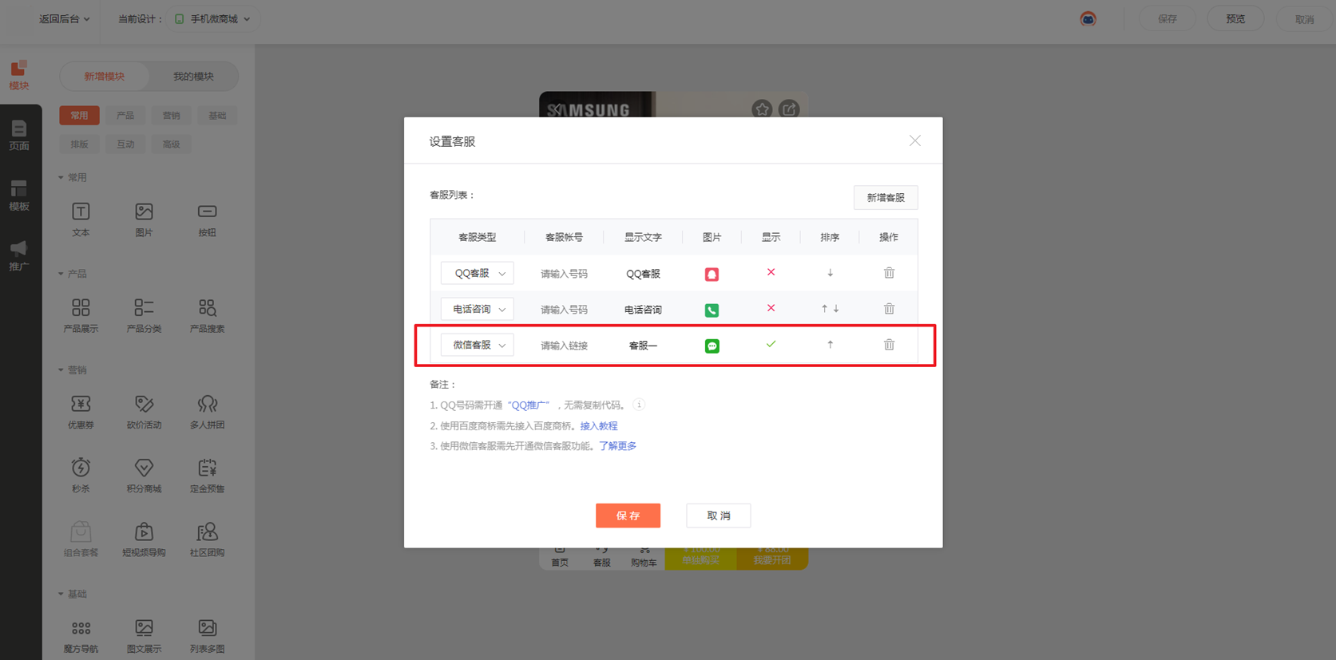Click the user avatar in the top bar

pyautogui.click(x=1088, y=19)
